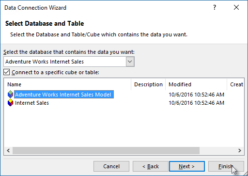Click the Description column header
The height and width of the screenshot is (176, 248).
tap(148, 84)
